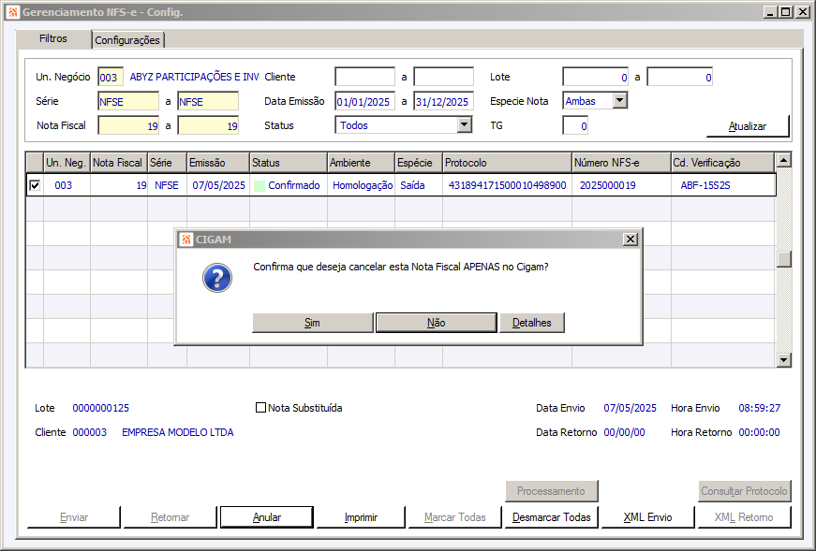Click the Imprimir button
The image size is (816, 551).
coord(362,517)
